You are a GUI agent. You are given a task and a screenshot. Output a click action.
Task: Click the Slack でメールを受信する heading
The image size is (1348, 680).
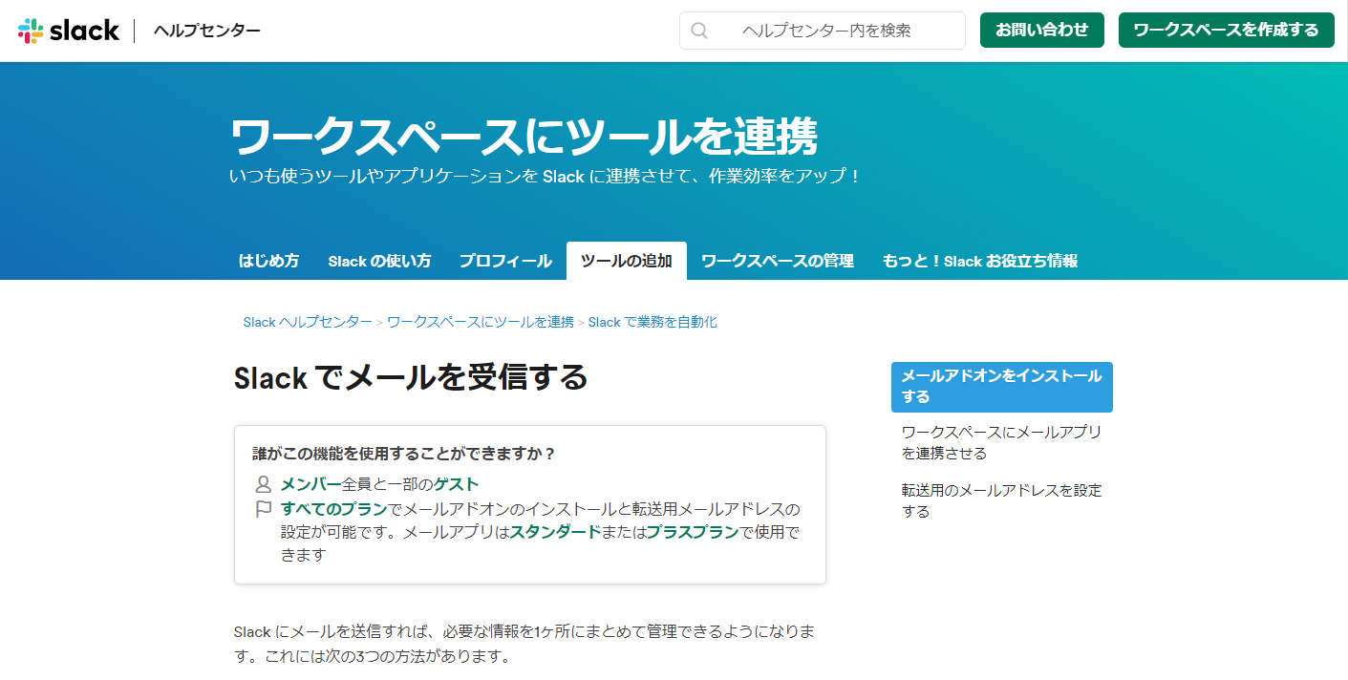coord(411,377)
